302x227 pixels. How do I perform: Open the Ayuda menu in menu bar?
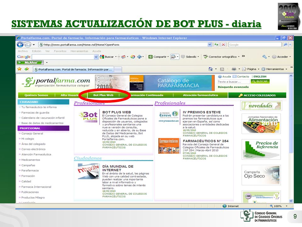coord(97,51)
